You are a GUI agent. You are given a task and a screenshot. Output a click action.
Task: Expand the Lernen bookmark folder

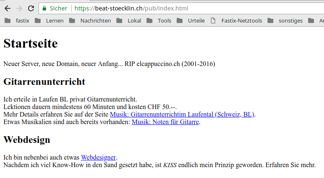[51, 20]
